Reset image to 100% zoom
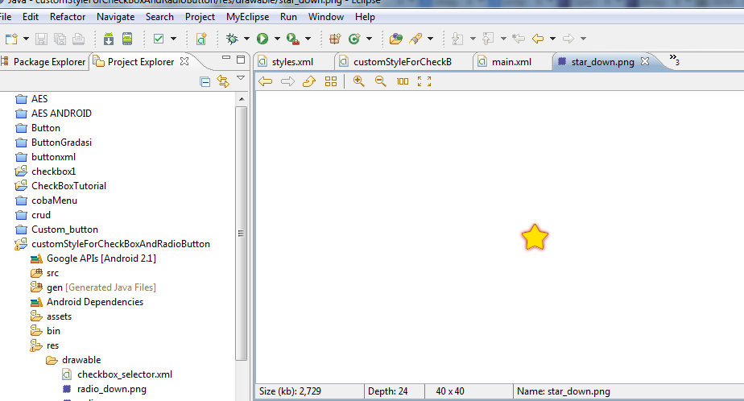This screenshot has height=401, width=744. [403, 81]
